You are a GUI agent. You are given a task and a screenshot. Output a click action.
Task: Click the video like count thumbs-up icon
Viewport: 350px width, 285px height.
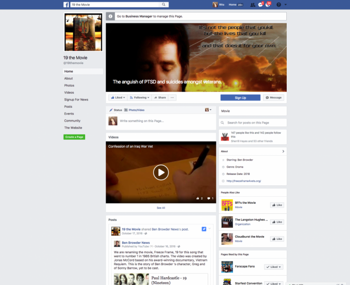[x=197, y=198]
